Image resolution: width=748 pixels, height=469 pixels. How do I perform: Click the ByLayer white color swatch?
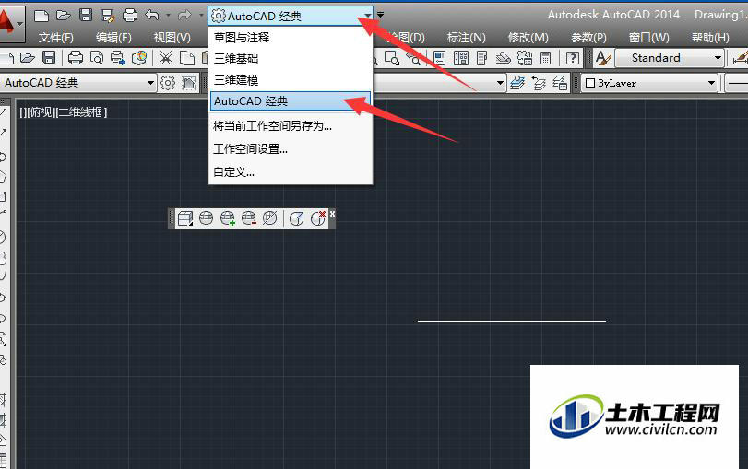pyautogui.click(x=590, y=83)
